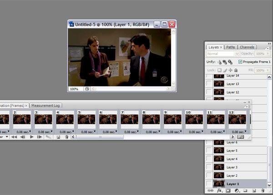Viewport: 273px width, 195px height.
Task: Collapse the Layers panel with the double-arrow icon
Action: (x=269, y=44)
